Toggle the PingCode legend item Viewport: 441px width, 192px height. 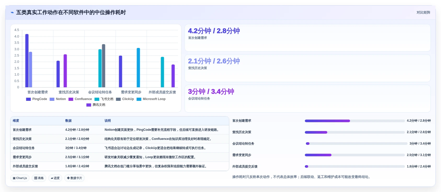pyautogui.click(x=37, y=99)
